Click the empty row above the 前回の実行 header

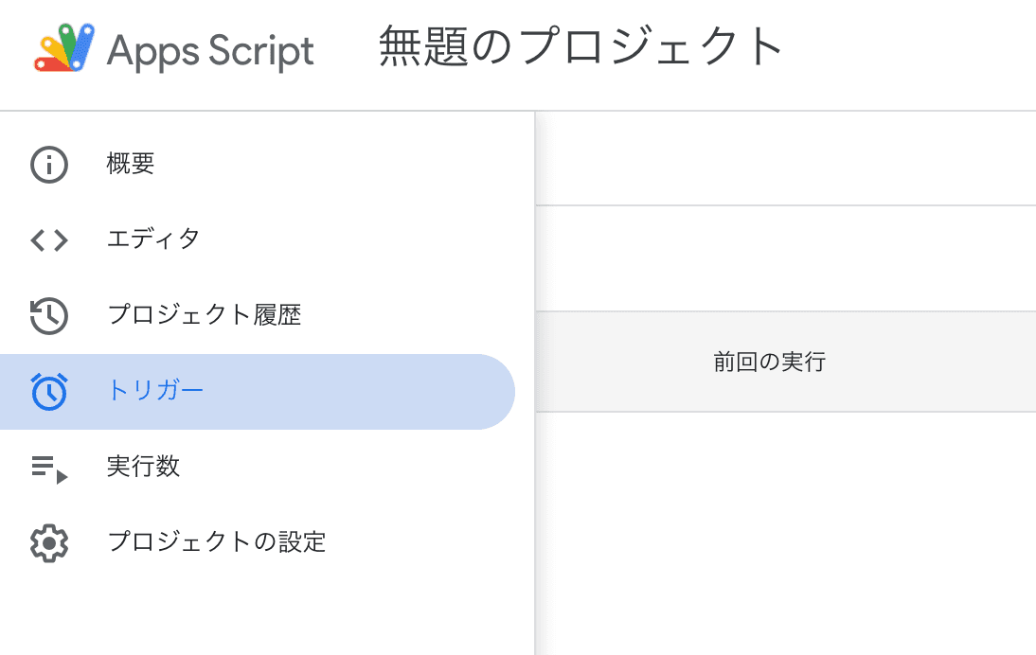[784, 258]
